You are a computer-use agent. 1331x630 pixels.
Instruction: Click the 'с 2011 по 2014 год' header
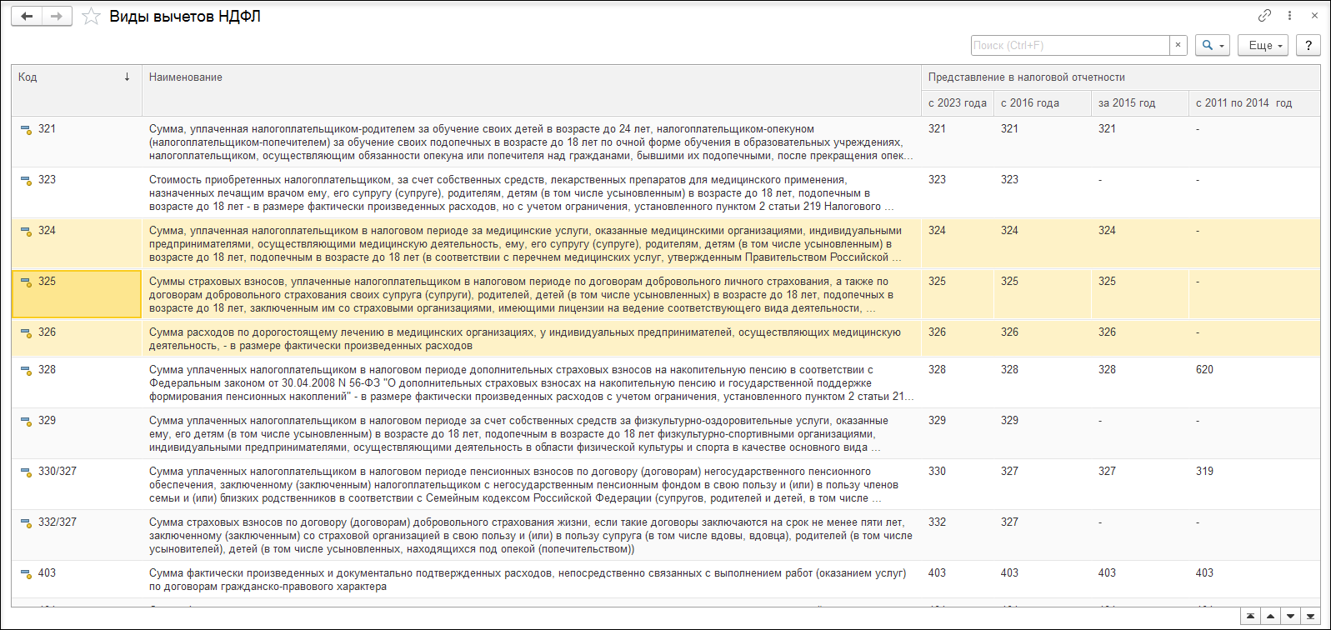point(1253,103)
